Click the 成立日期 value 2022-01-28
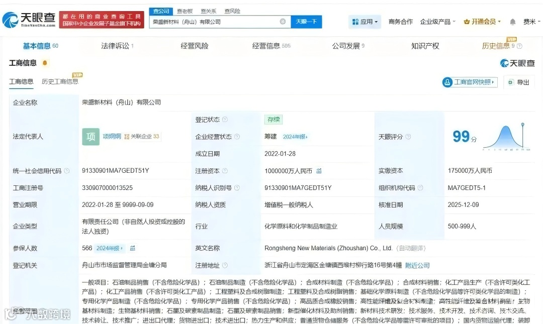 [x=280, y=154]
